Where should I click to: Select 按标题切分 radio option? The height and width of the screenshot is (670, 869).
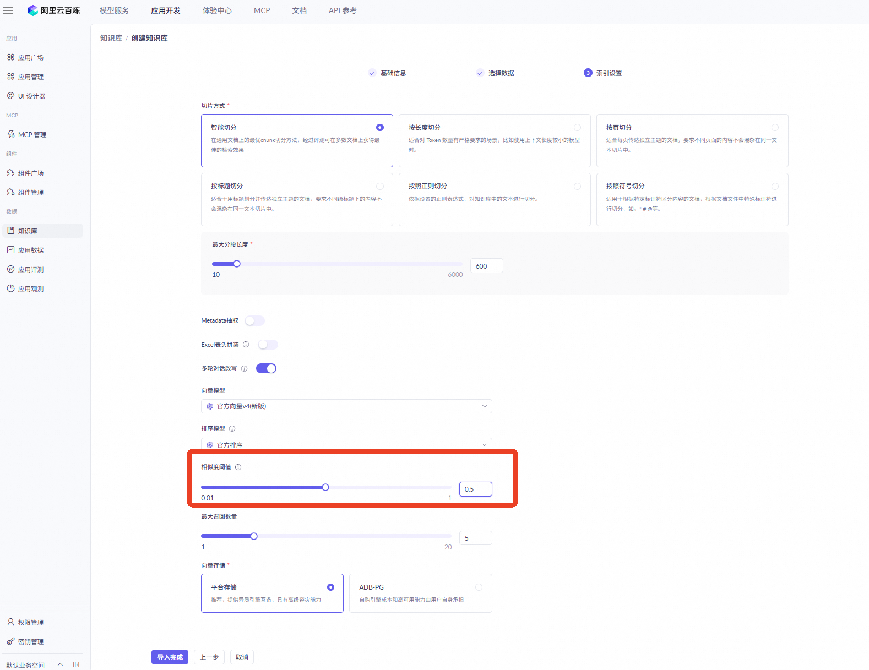380,187
